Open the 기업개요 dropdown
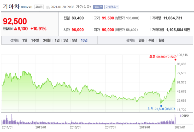 pyautogui.click(x=112, y=7)
